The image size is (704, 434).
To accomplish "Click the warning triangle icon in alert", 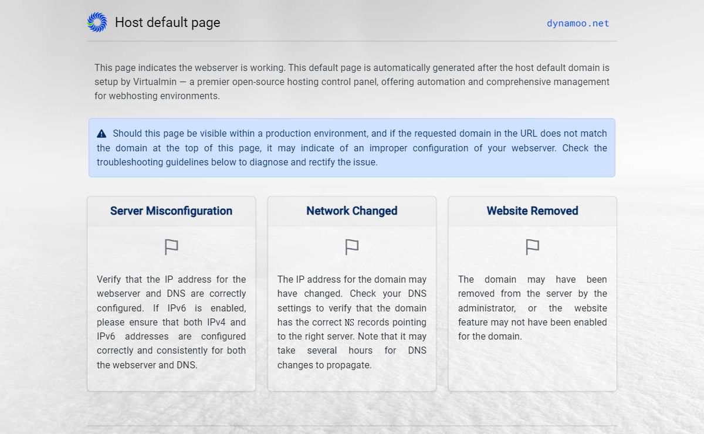I will [x=101, y=134].
